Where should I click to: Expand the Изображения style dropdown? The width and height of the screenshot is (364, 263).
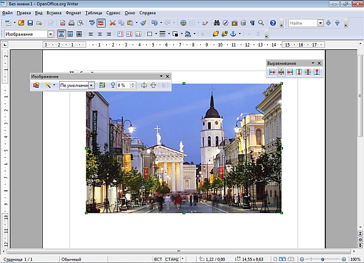tap(50, 34)
